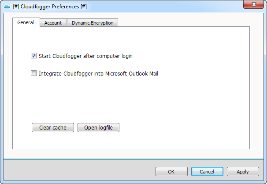Hit the highlighted Cancel button

tap(207, 172)
